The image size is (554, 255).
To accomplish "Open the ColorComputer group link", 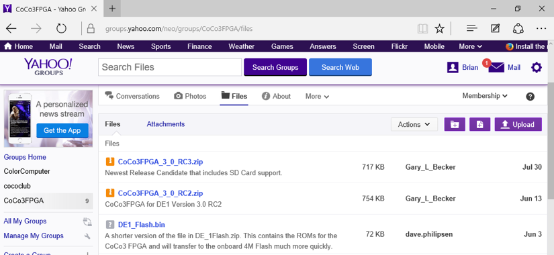I will coord(27,171).
